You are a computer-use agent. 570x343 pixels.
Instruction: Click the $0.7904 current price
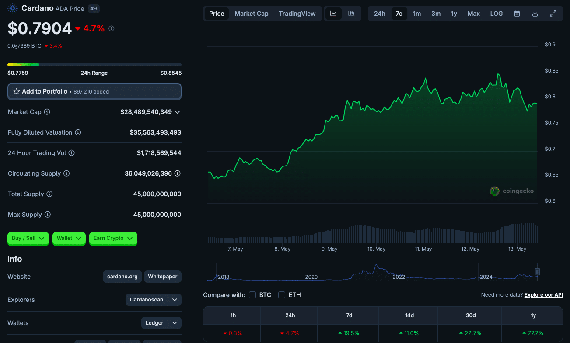(40, 28)
